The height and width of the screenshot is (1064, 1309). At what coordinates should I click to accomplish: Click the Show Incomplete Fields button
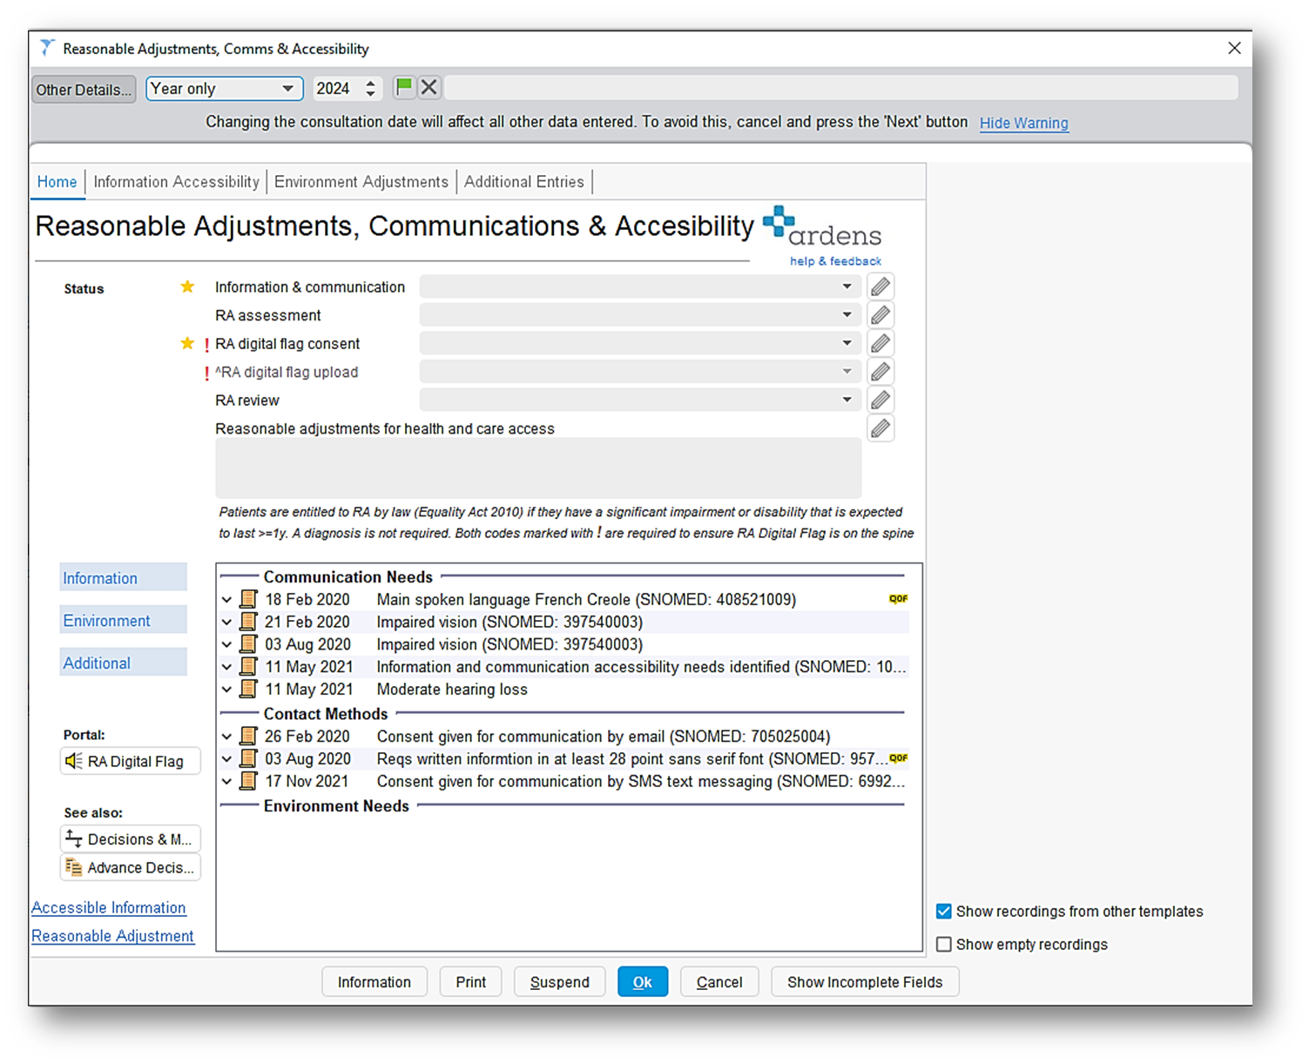click(x=865, y=981)
